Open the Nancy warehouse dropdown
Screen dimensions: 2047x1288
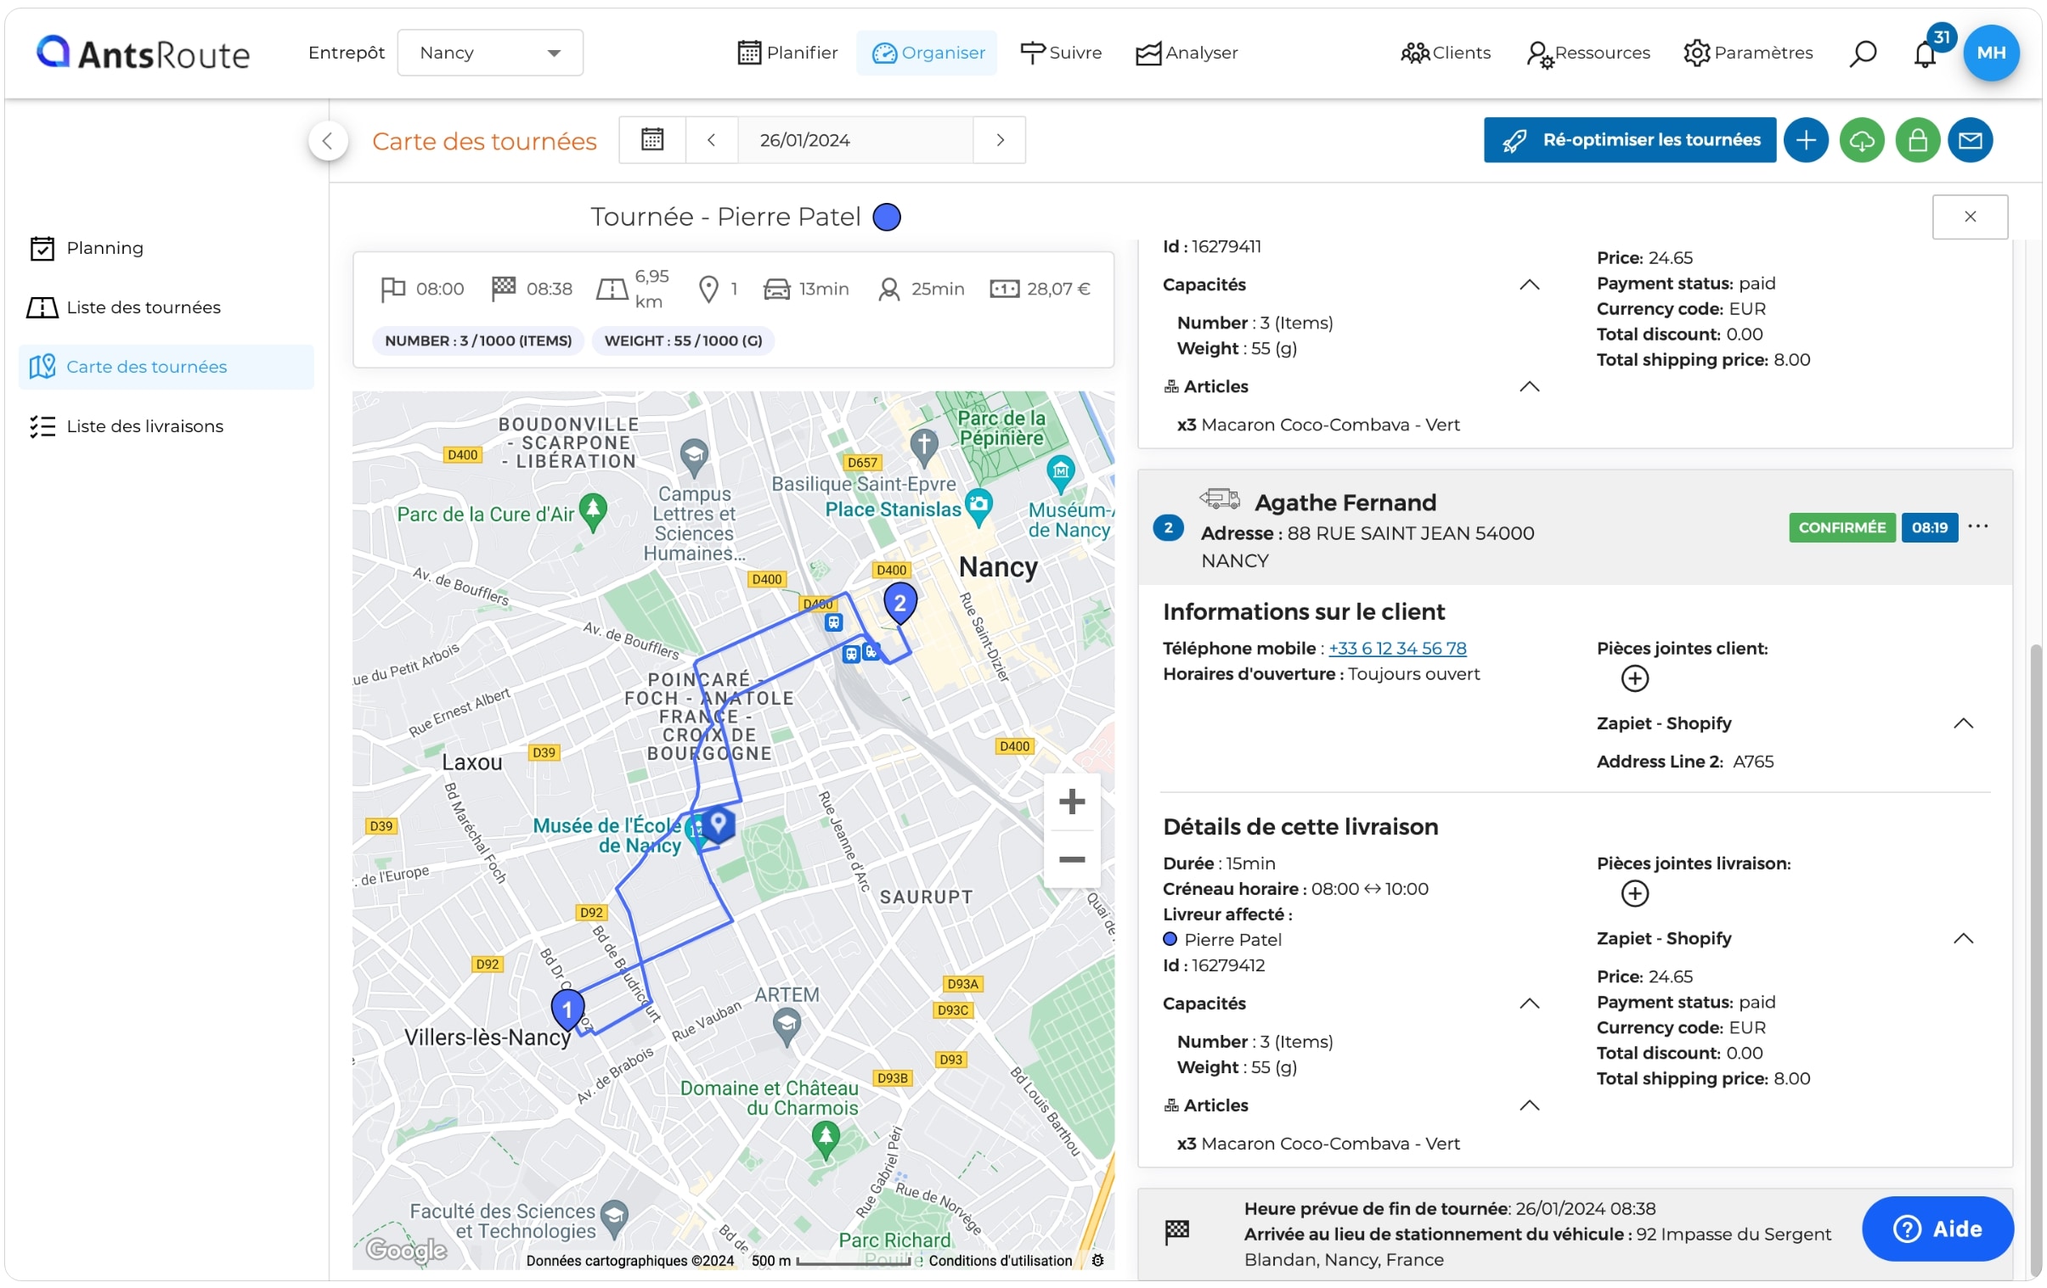pos(490,53)
